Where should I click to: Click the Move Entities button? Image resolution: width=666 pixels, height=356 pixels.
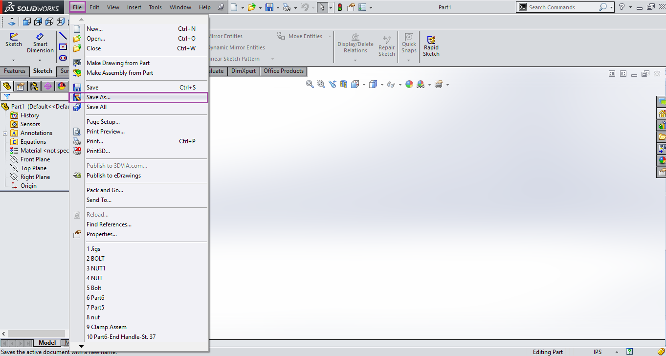tap(300, 36)
